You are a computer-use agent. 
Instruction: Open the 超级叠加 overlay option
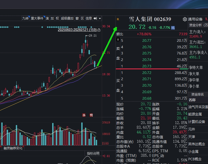click(x=67, y=18)
